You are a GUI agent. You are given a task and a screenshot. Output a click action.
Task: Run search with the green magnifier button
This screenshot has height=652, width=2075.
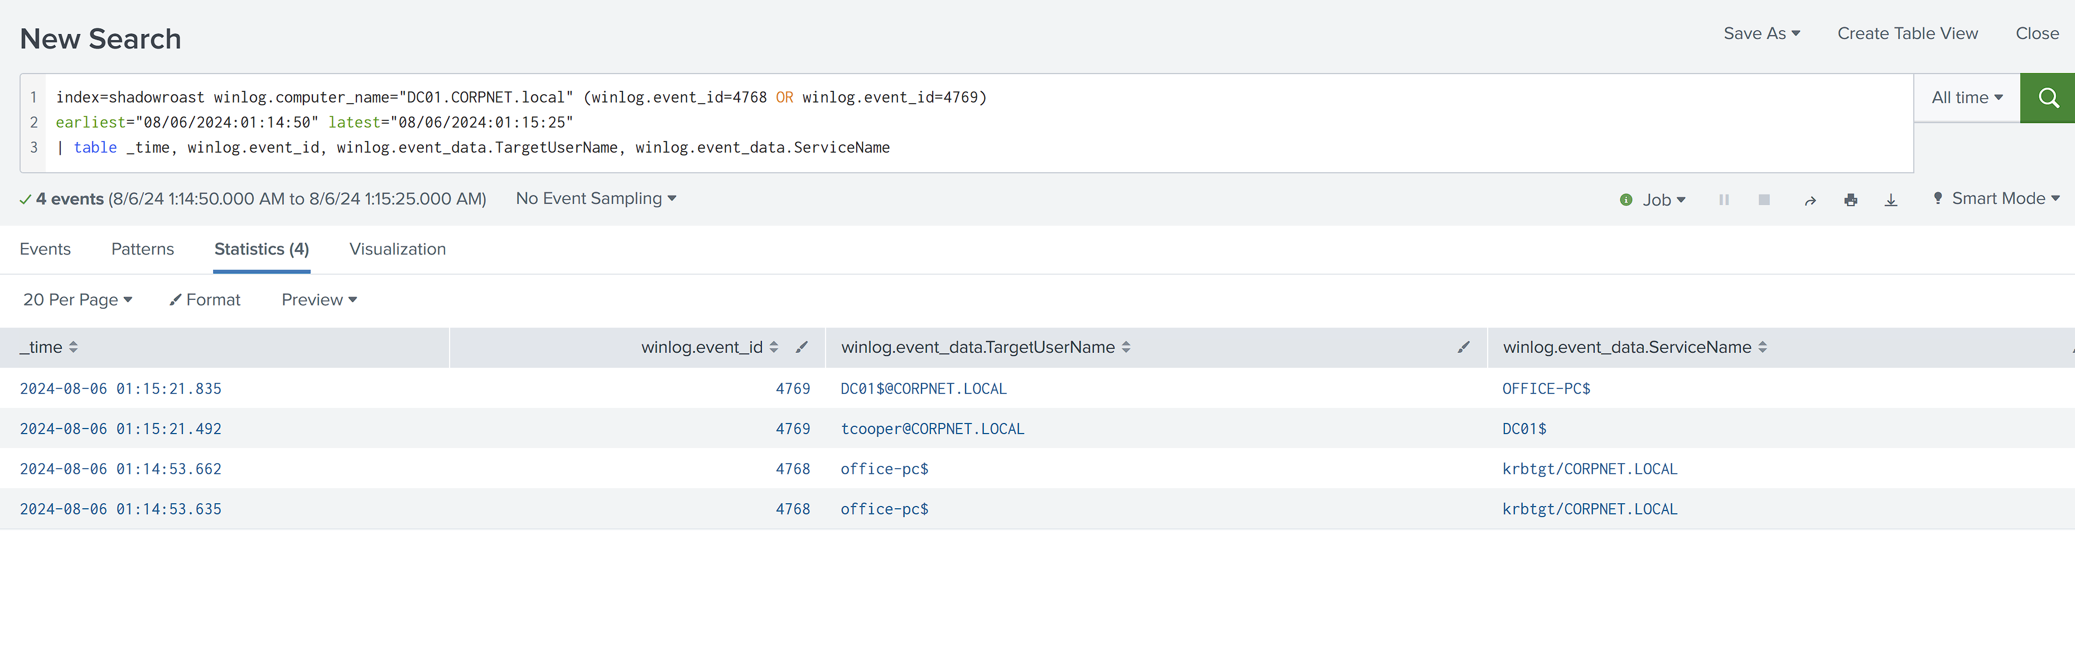(2048, 98)
